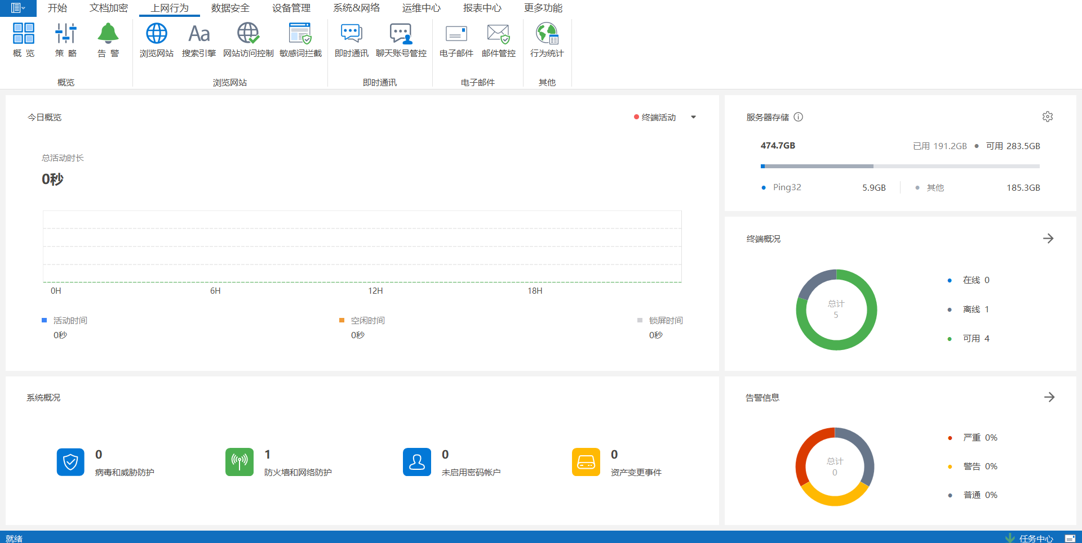This screenshot has width=1082, height=543.
Task: Switch to the 报表中心 tab
Action: (482, 8)
